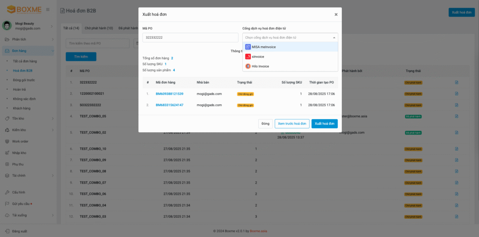
Task: Switch to the Chờ phát hành (10) tab
Action: [x=99, y=28]
